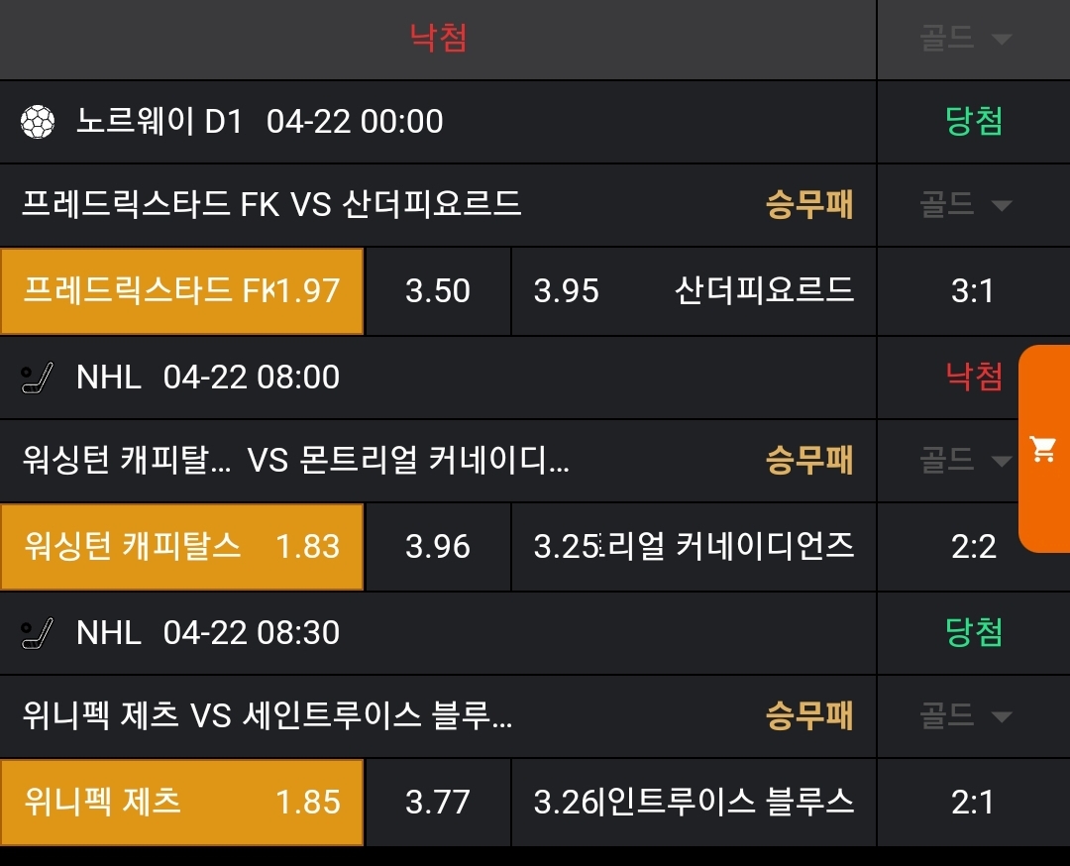Pick draw odds 3.77 for Jets game

click(x=438, y=802)
